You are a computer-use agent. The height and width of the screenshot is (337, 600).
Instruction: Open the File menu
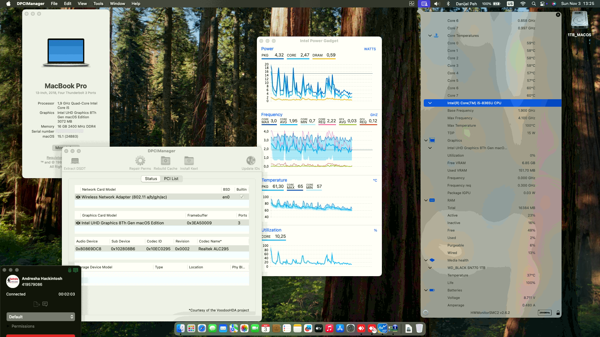coord(54,4)
